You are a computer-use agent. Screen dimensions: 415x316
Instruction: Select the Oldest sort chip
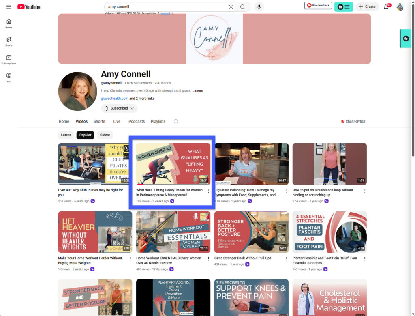coord(105,135)
